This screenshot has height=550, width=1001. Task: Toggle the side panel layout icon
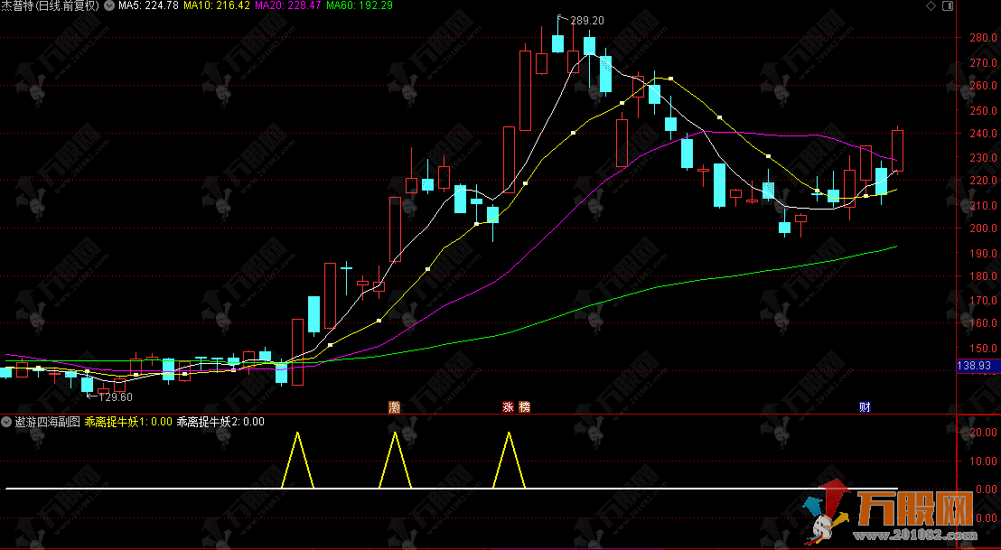coord(947,6)
